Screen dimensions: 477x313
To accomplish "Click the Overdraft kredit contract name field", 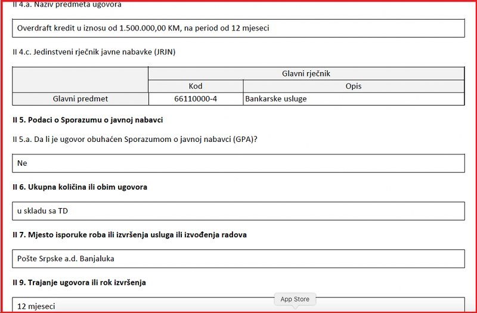I will pos(238,28).
